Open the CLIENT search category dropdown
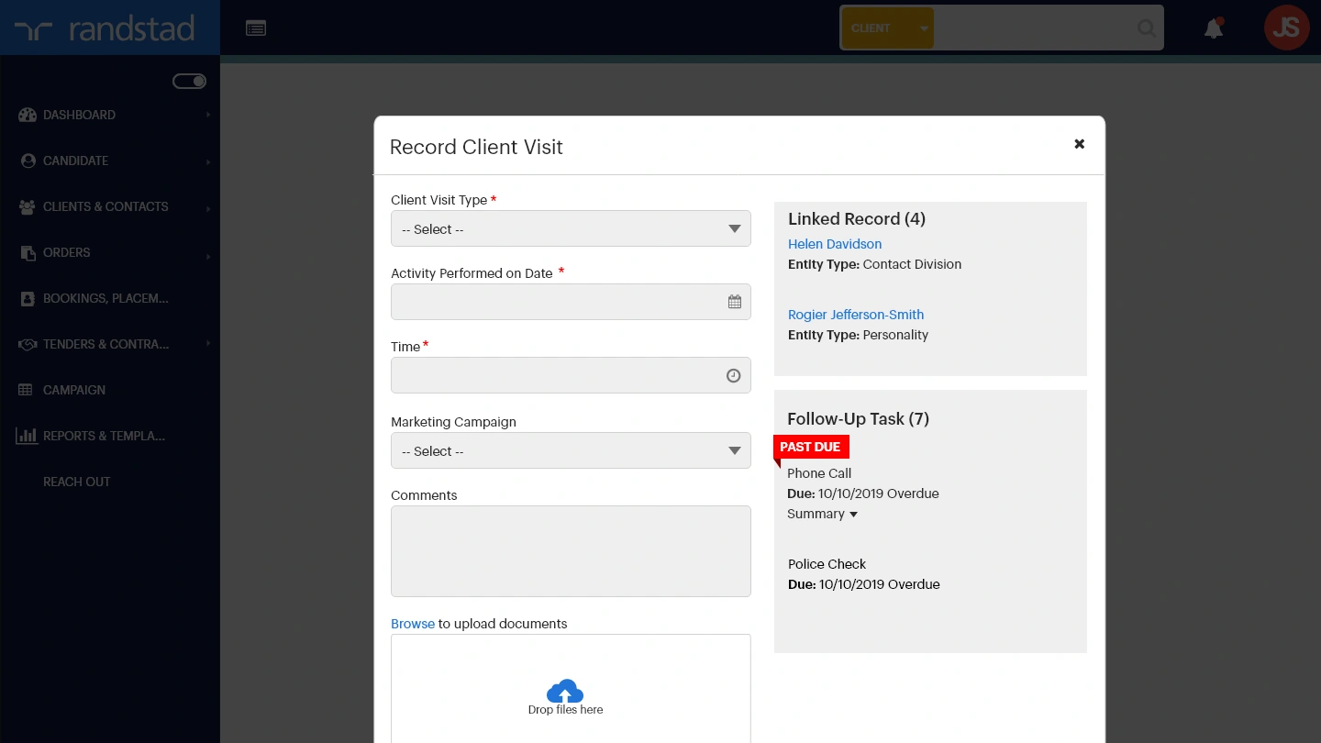Viewport: 1321px width, 743px height. [923, 28]
